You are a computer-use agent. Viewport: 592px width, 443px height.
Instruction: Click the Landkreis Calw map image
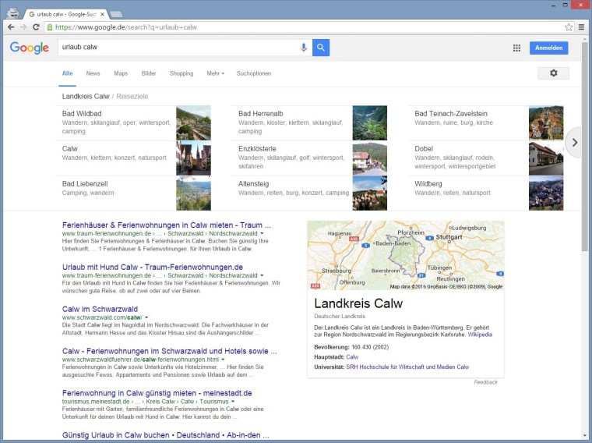(x=406, y=255)
